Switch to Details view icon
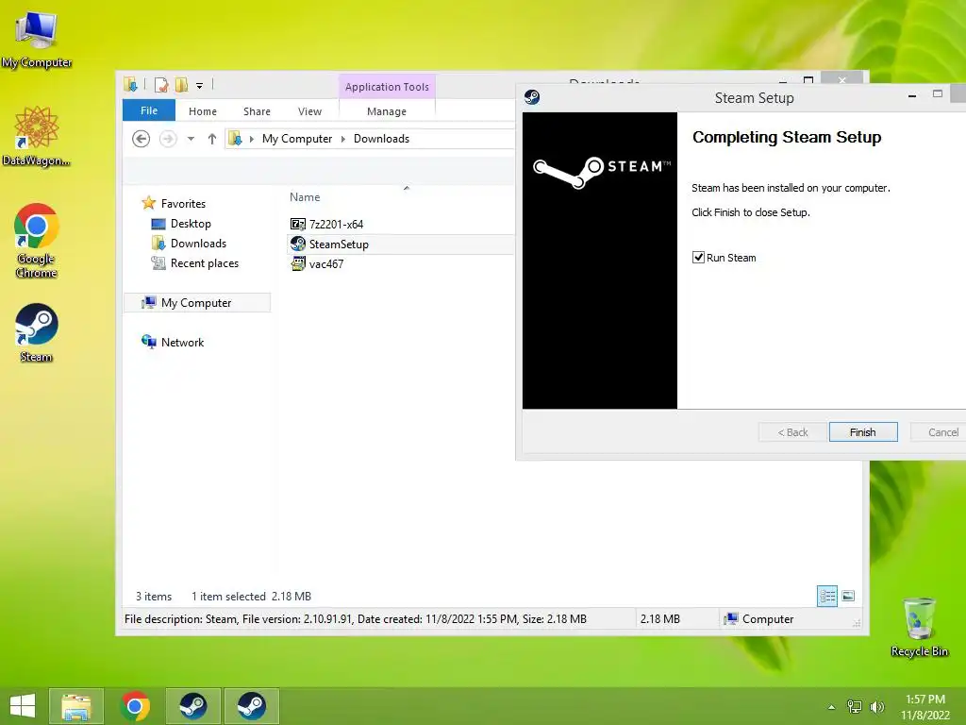This screenshot has height=725, width=966. pyautogui.click(x=827, y=596)
